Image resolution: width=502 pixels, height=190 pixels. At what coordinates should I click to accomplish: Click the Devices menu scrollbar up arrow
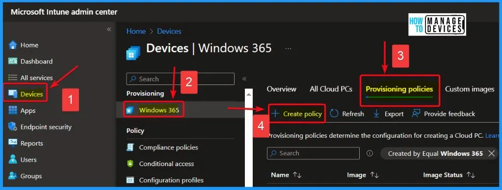248,94
